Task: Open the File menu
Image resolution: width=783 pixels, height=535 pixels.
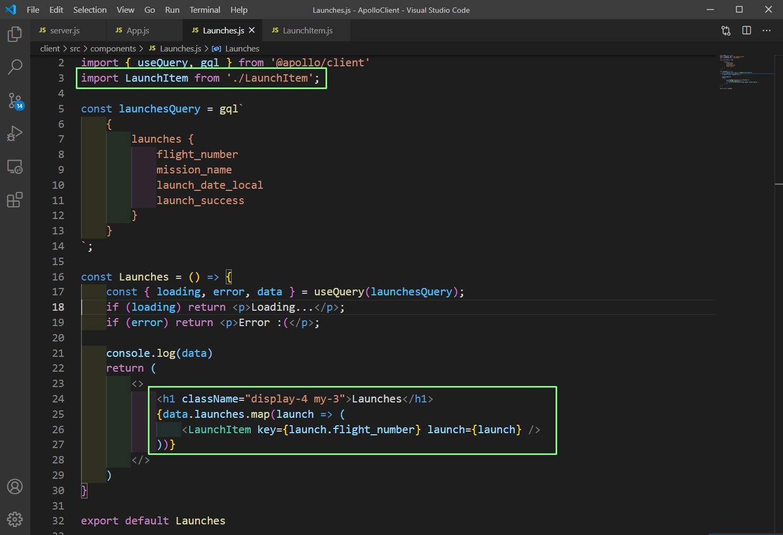Action: click(x=33, y=10)
